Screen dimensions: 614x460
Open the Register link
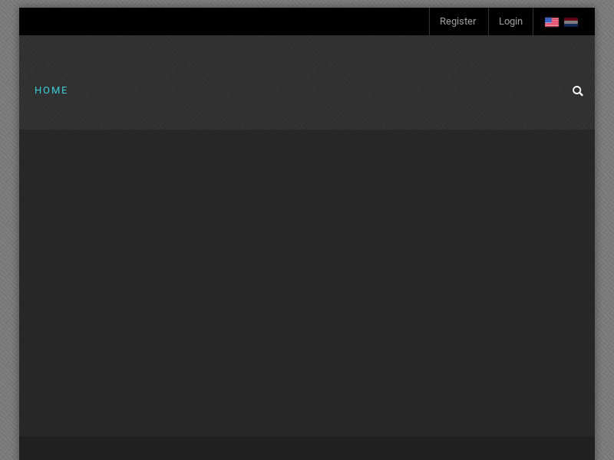click(457, 21)
